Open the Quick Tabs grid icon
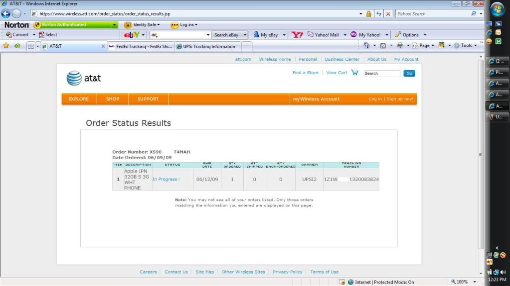This screenshot has height=286, width=510. coord(30,46)
